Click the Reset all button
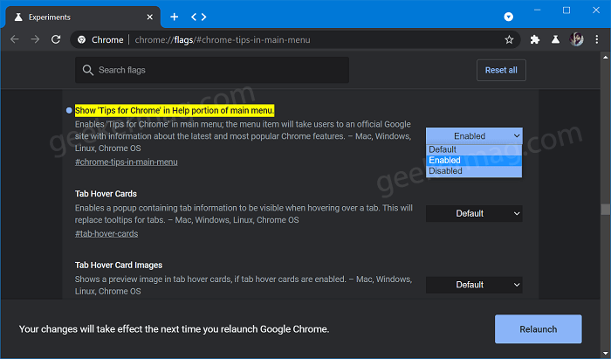 pyautogui.click(x=501, y=70)
